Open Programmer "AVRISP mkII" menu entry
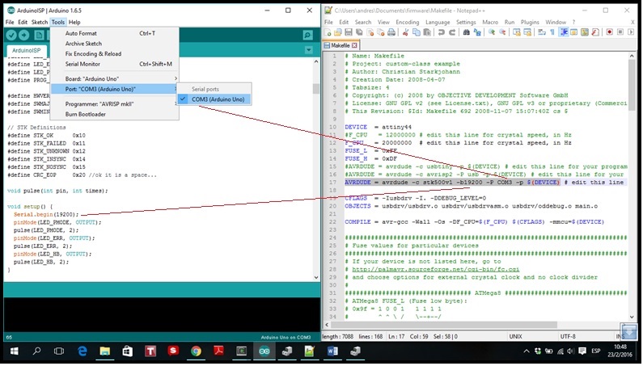Viewport: 643px width, 366px height. click(115, 104)
